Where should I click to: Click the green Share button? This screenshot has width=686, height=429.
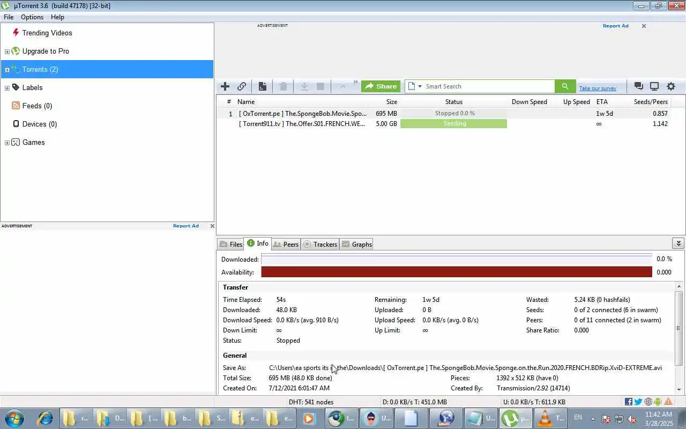click(381, 86)
